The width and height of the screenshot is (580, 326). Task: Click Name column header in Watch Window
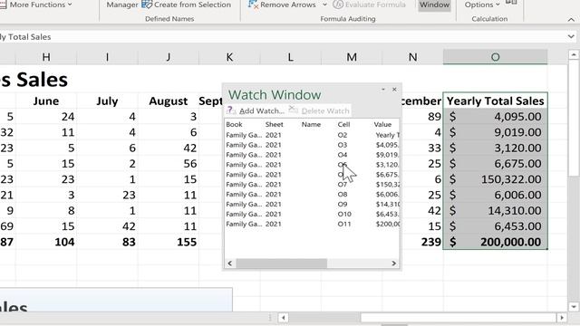311,125
